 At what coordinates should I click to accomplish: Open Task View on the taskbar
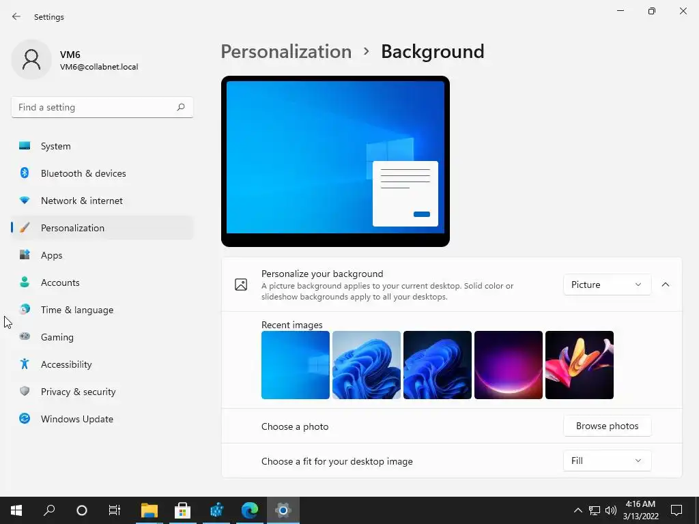[115, 510]
